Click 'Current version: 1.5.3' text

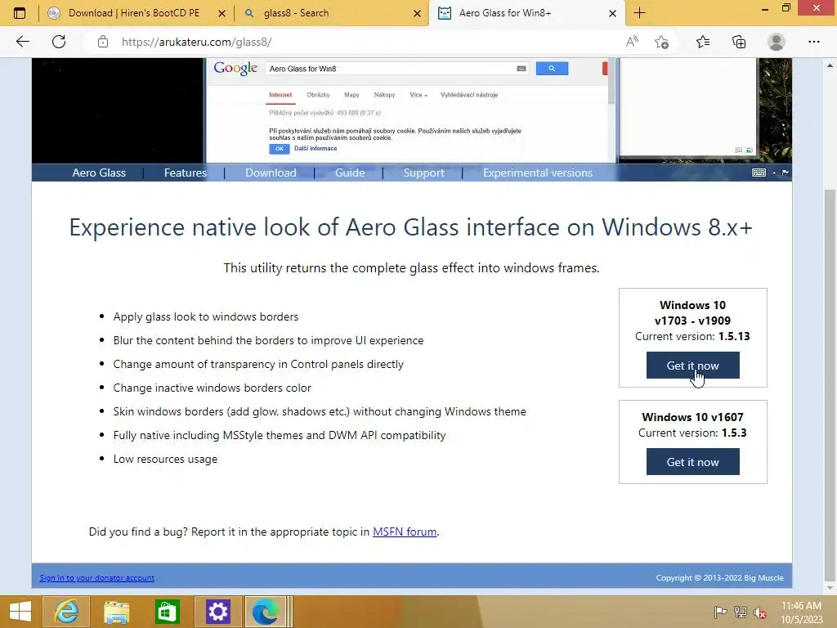point(692,433)
